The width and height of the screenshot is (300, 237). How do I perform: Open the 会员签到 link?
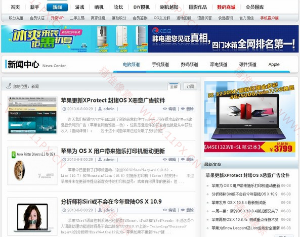click(140, 18)
